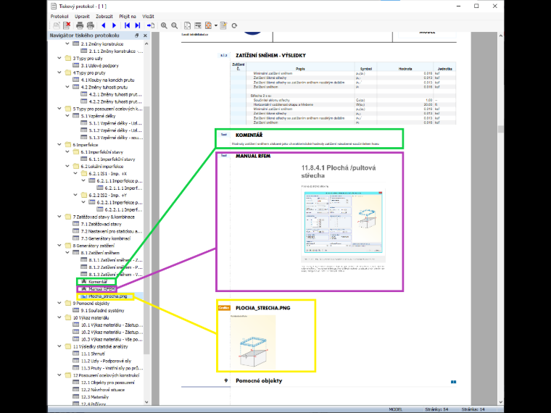551x413 pixels.
Task: Click the zoom out magnifier
Action: [174, 25]
